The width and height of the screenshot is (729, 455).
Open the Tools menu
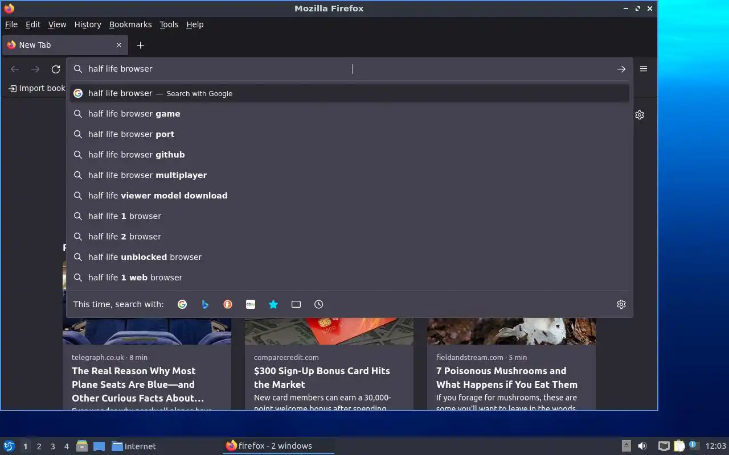click(x=169, y=24)
